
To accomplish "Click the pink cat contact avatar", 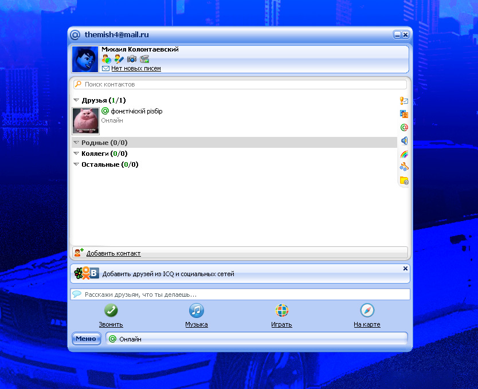I will pos(85,121).
